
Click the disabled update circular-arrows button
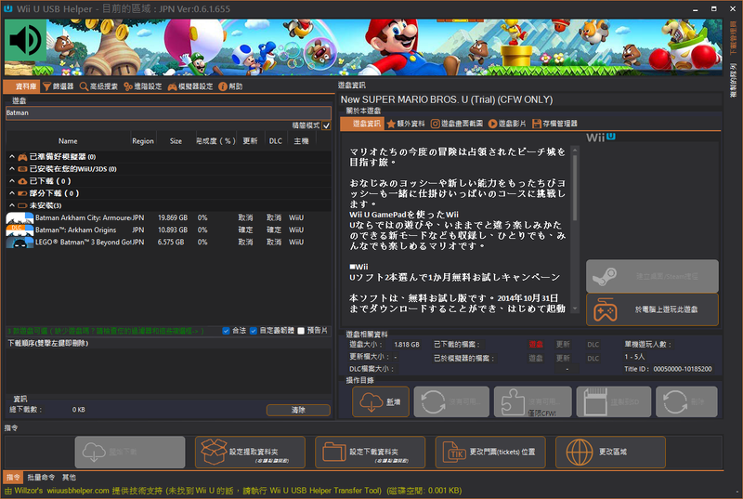[x=451, y=401]
